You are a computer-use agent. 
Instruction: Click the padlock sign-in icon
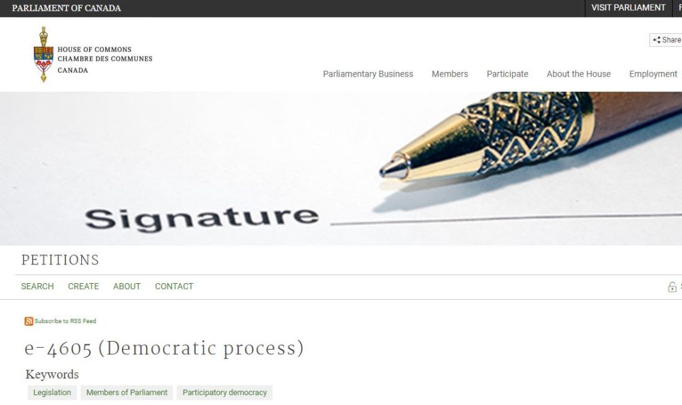point(672,286)
